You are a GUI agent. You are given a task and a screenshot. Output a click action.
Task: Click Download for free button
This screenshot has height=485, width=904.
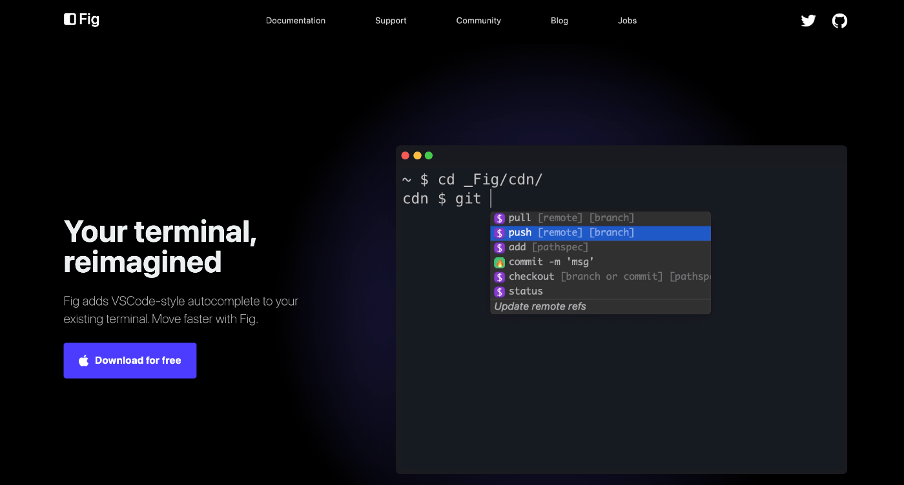point(130,361)
